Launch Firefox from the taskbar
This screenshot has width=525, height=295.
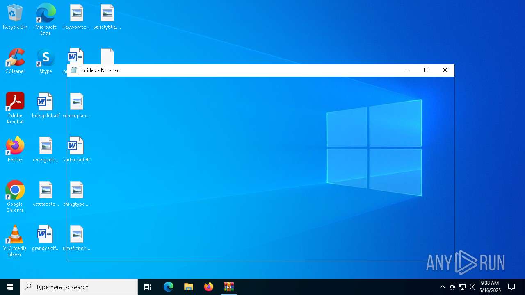point(209,287)
